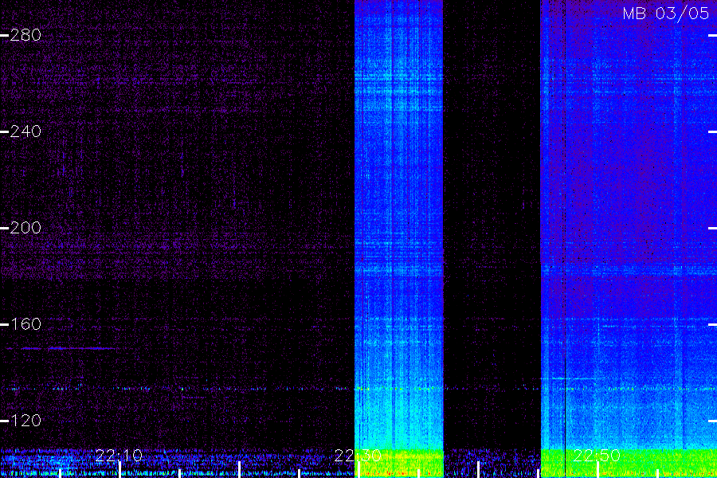717x478 pixels.
Task: Click the MB 03/05 date label
Action: [x=666, y=14]
